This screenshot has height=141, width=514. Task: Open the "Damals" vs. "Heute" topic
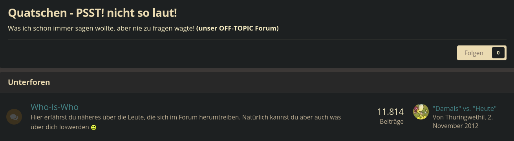pyautogui.click(x=465, y=108)
